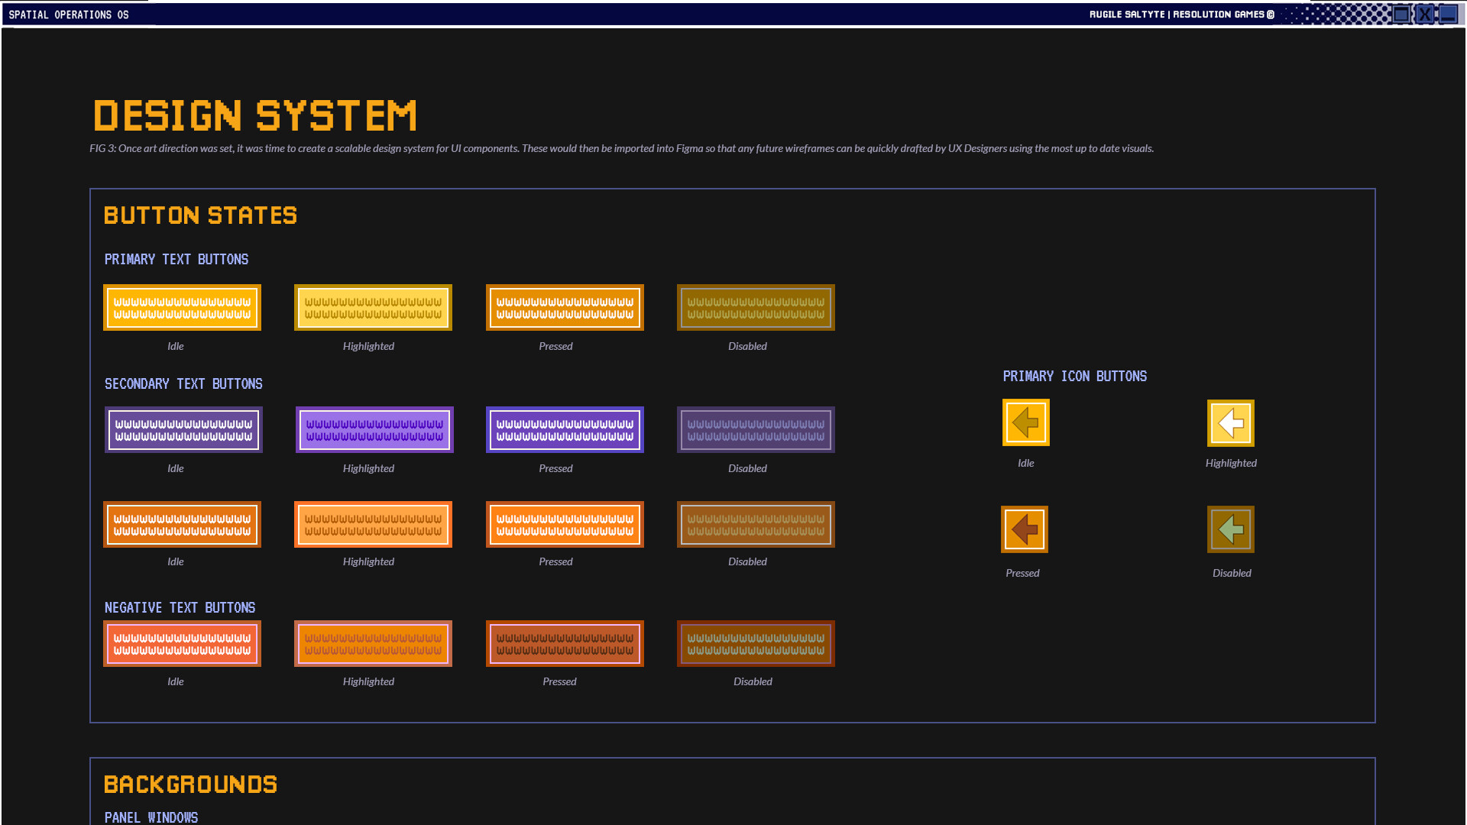Click the copyright icon beside Resolution Games
This screenshot has height=825, width=1467.
[x=1270, y=14]
